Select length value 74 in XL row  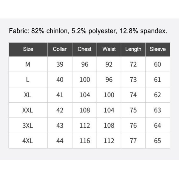pos(133,95)
